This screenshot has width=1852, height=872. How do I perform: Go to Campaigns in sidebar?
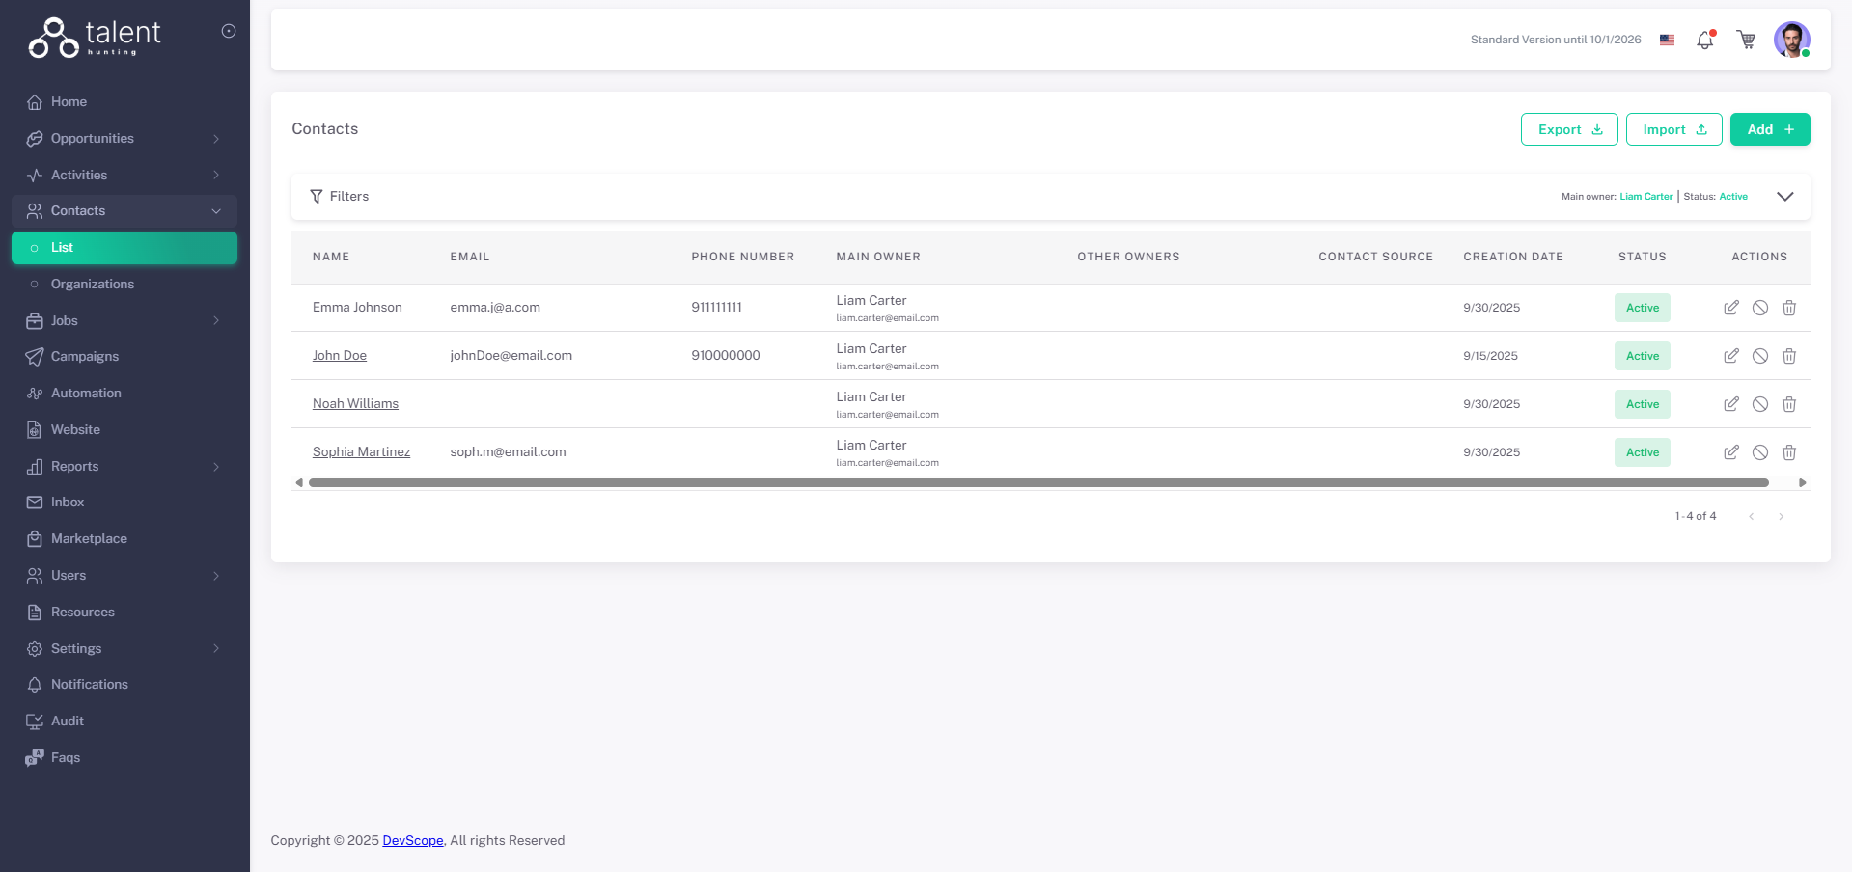[85, 357]
